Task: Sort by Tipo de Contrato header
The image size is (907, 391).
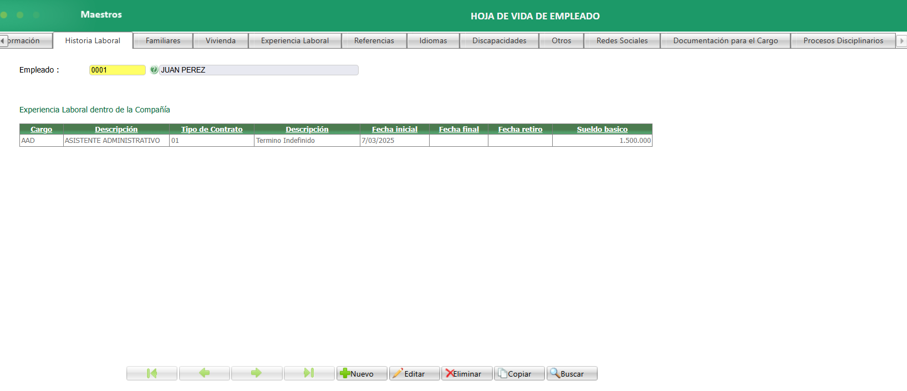Action: point(212,129)
